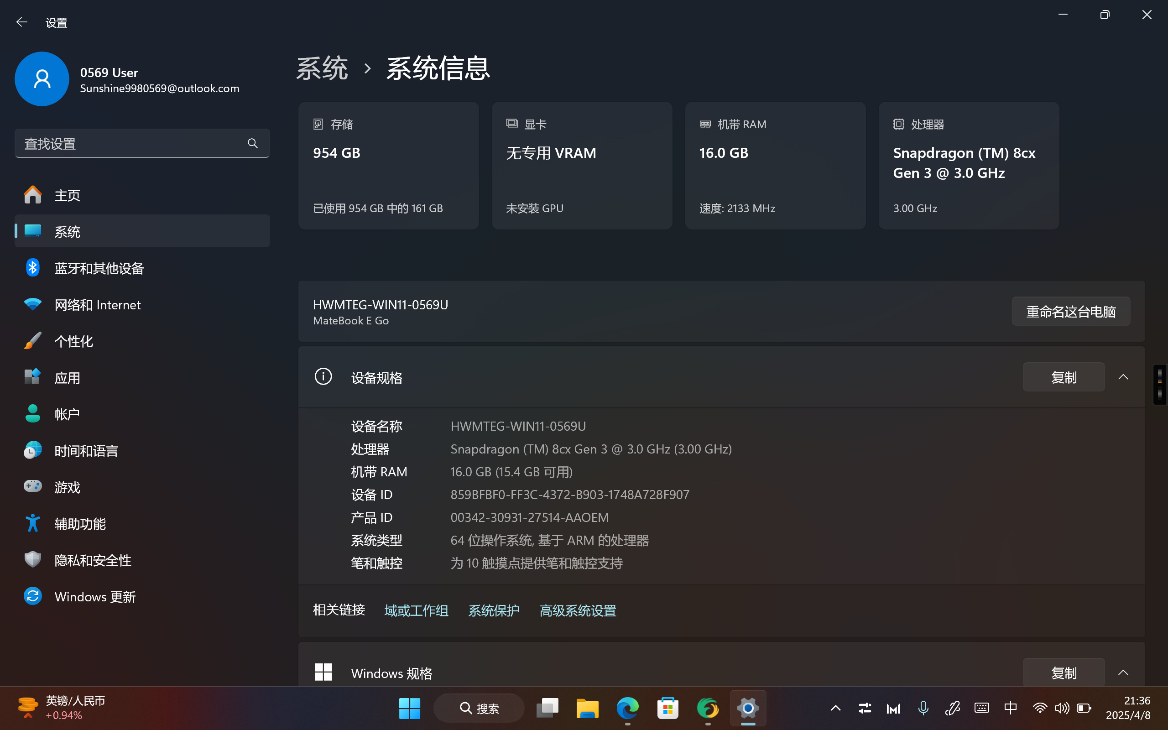Click the 系统 breadcrumb at top
The image size is (1168, 730).
pos(322,68)
